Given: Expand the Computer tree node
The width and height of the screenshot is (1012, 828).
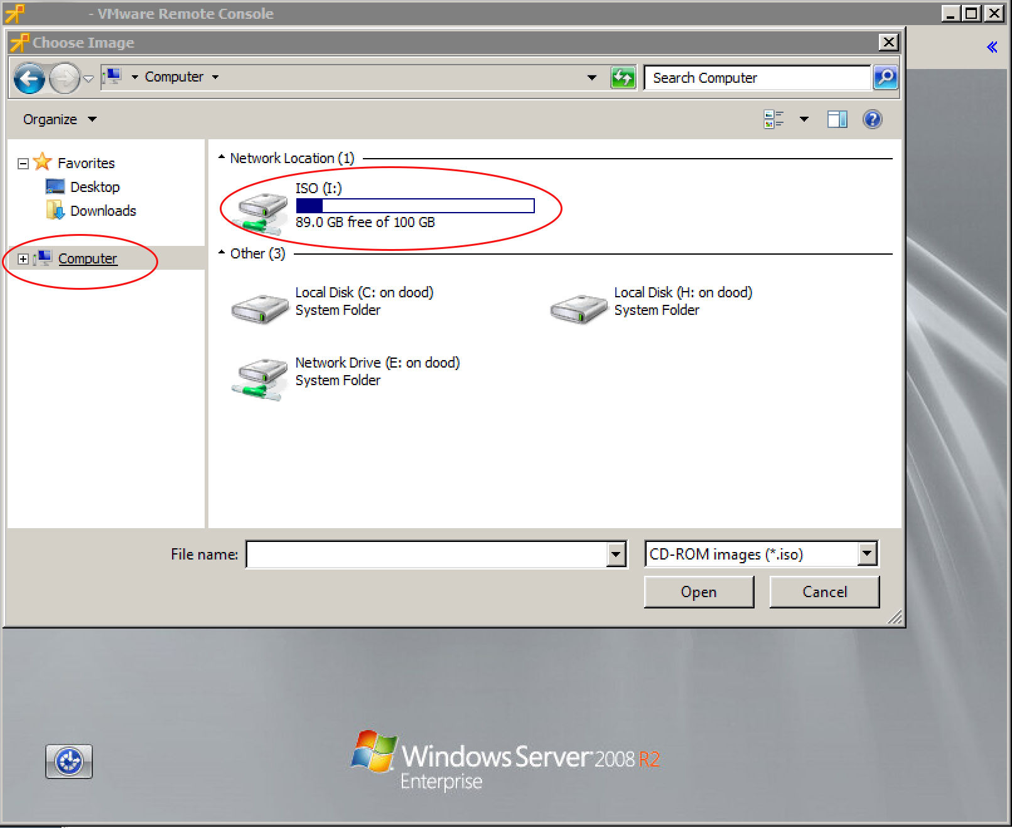Looking at the screenshot, I should 23,259.
